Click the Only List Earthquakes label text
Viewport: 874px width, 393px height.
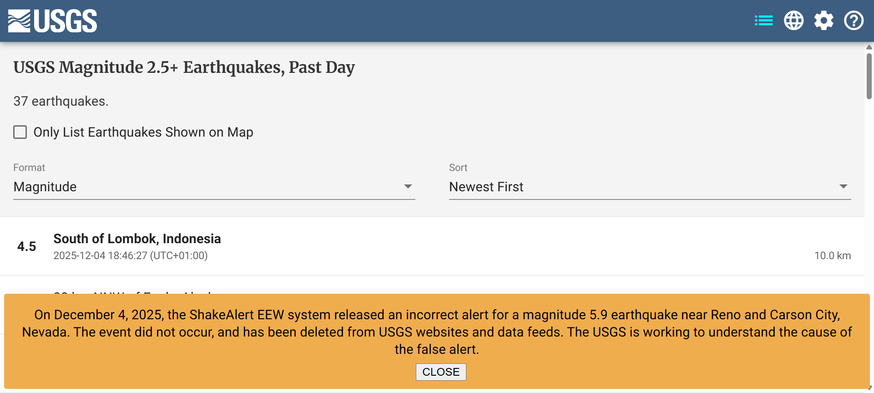point(143,132)
